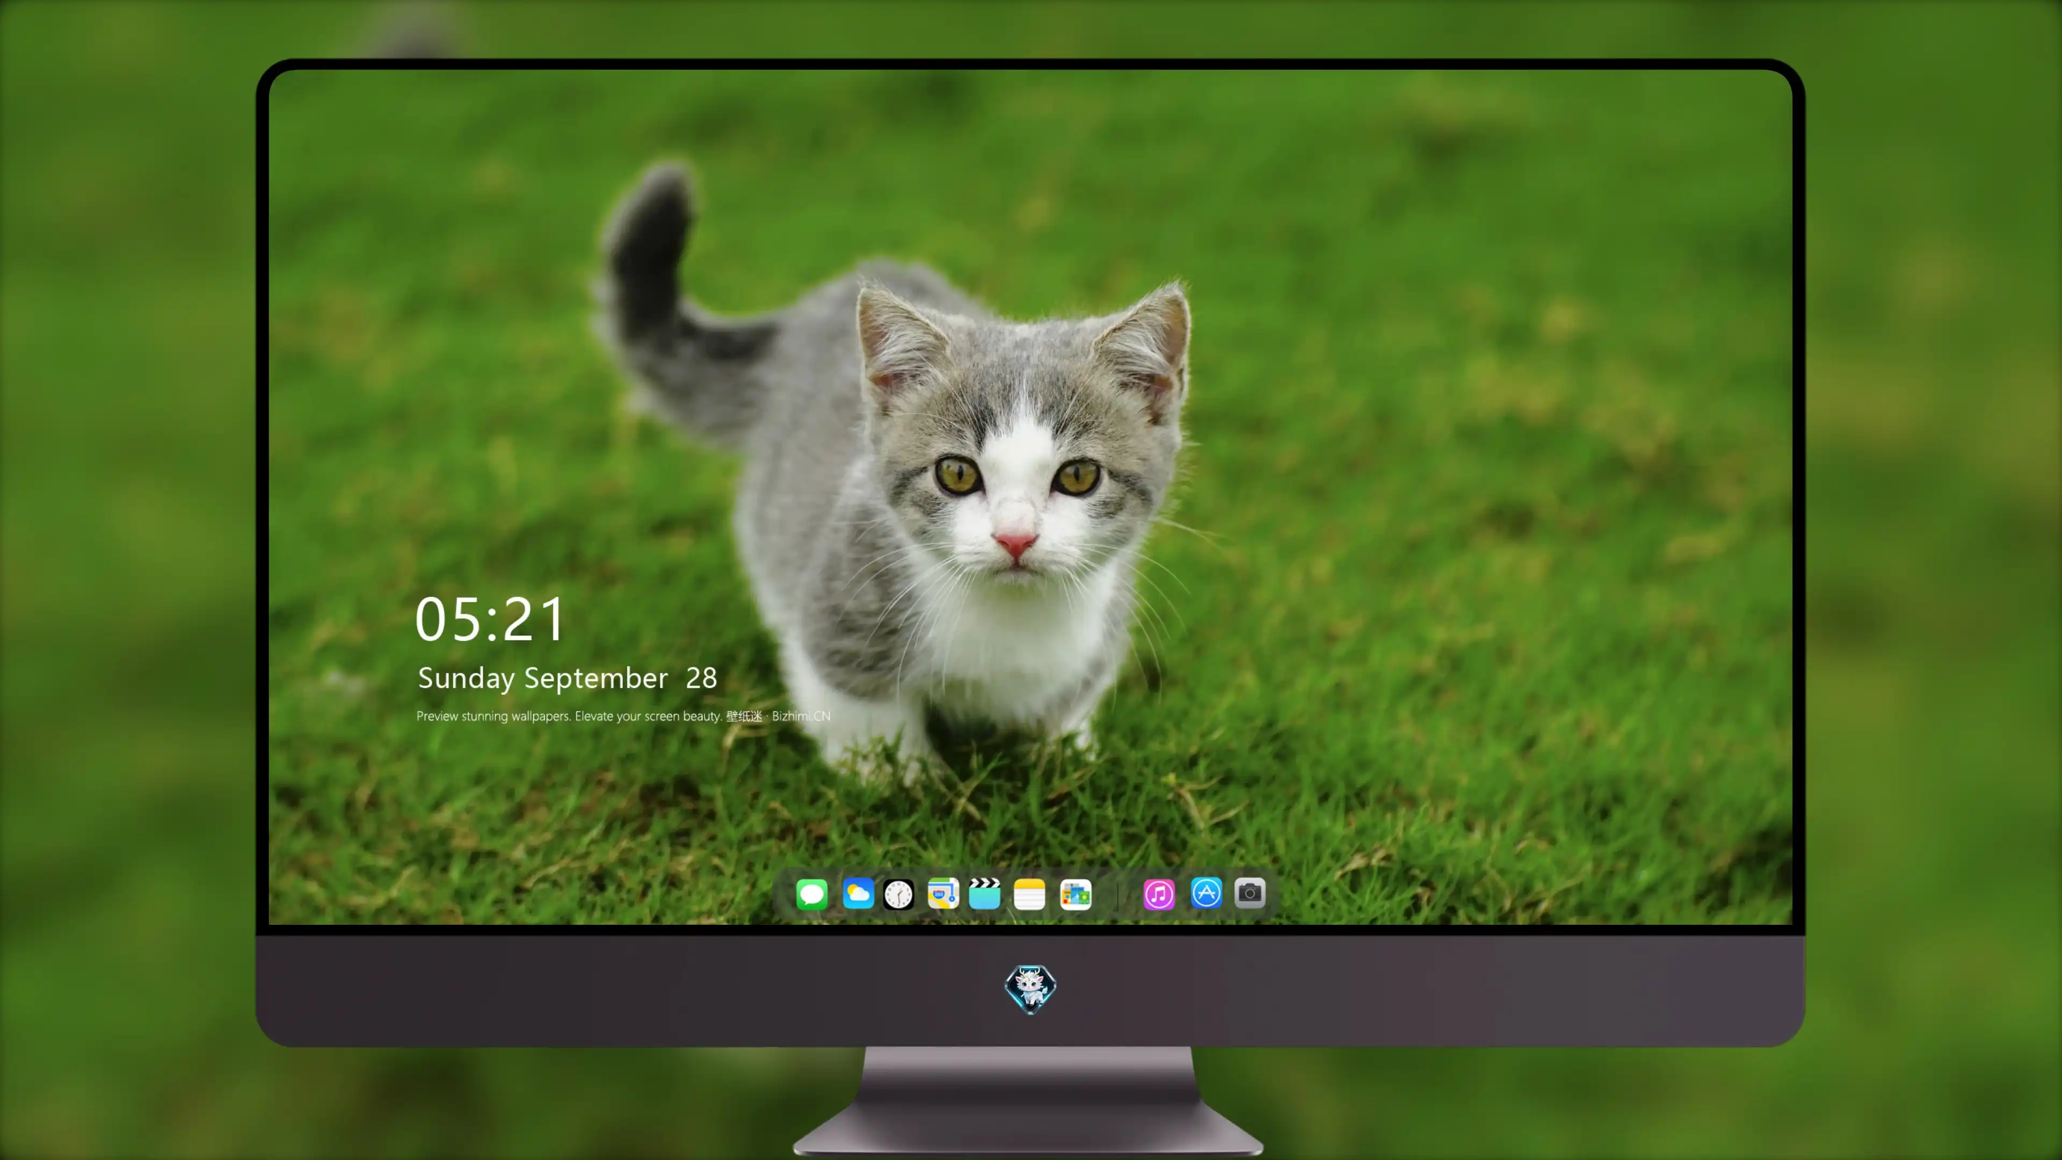The image size is (2062, 1160).
Task: Launch the Videos clapperboard app
Action: pyautogui.click(x=985, y=894)
